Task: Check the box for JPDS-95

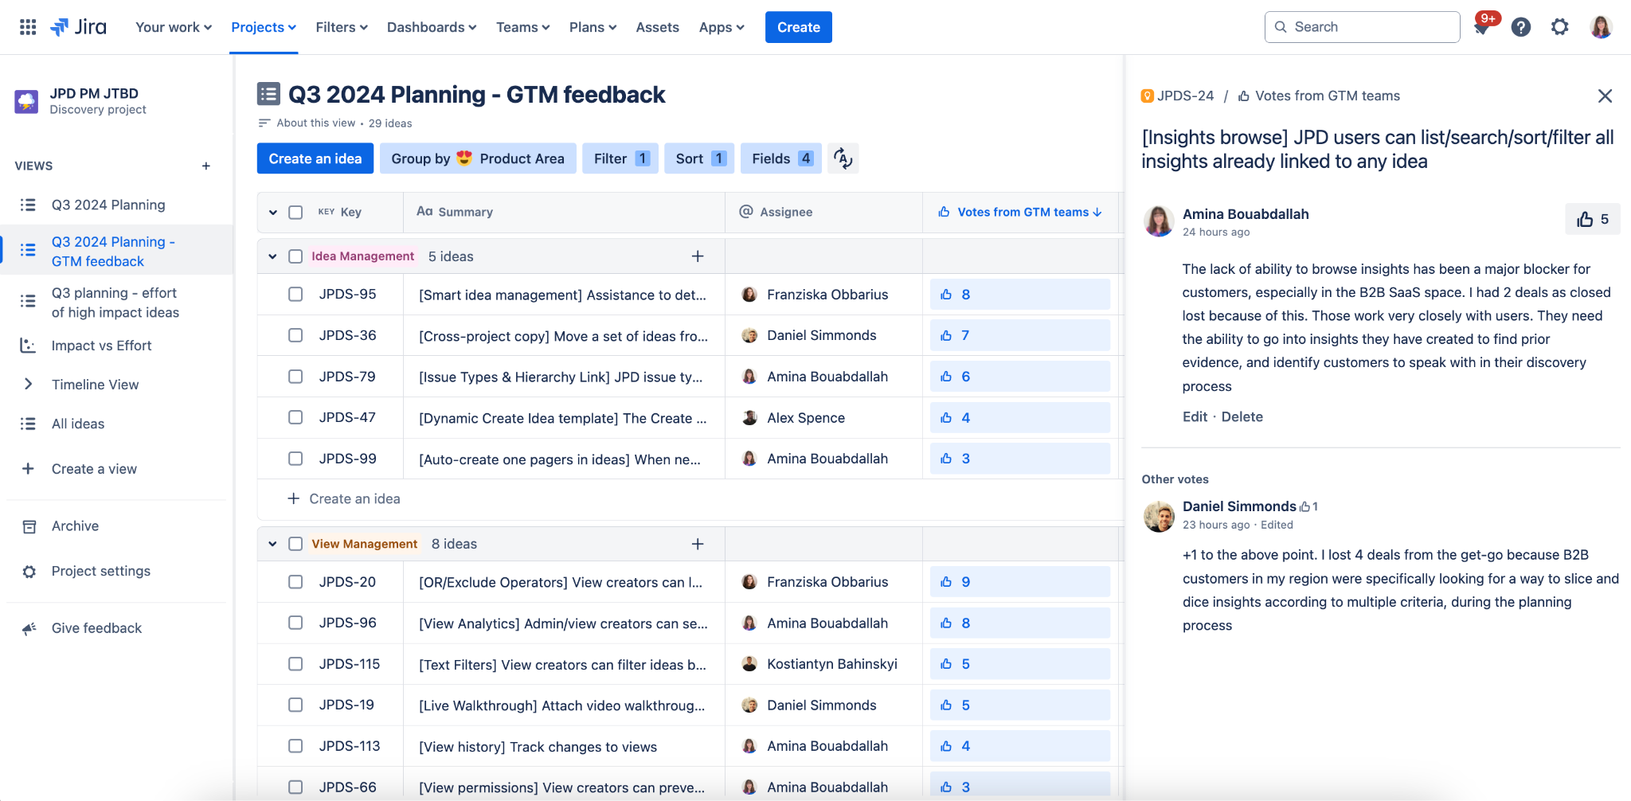Action: pyautogui.click(x=295, y=295)
